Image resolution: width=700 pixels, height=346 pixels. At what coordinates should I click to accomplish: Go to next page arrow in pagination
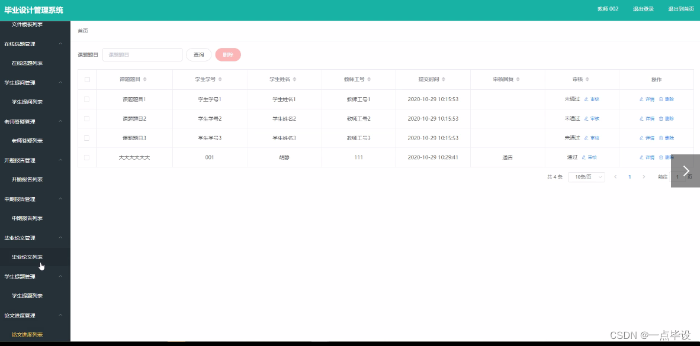644,177
